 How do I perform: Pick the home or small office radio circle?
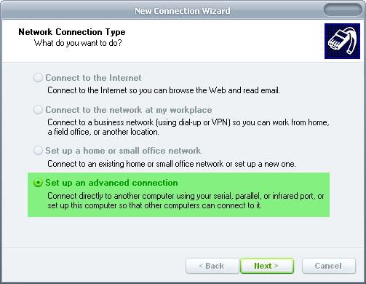click(38, 151)
